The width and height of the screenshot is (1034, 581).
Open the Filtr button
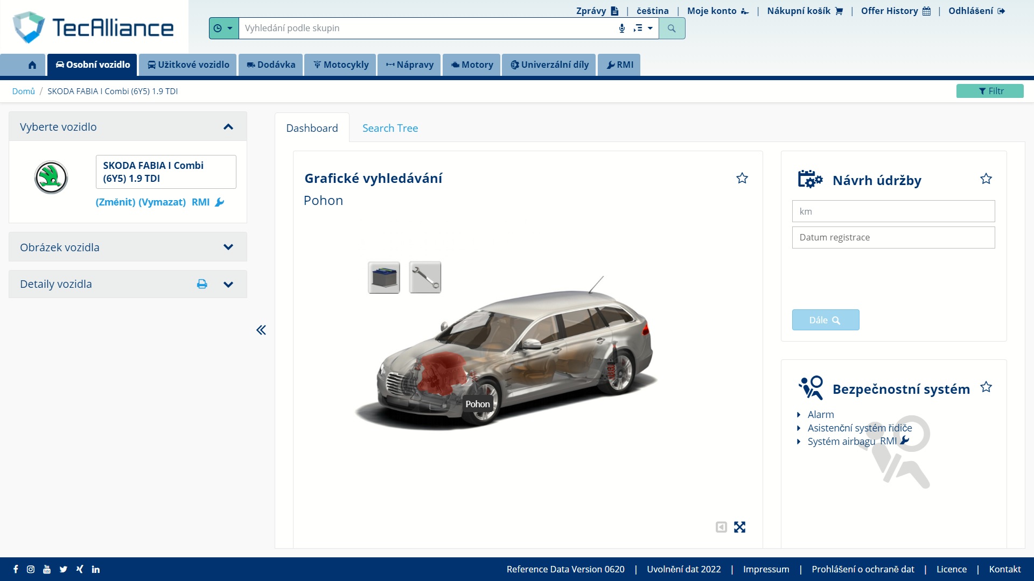click(x=990, y=91)
